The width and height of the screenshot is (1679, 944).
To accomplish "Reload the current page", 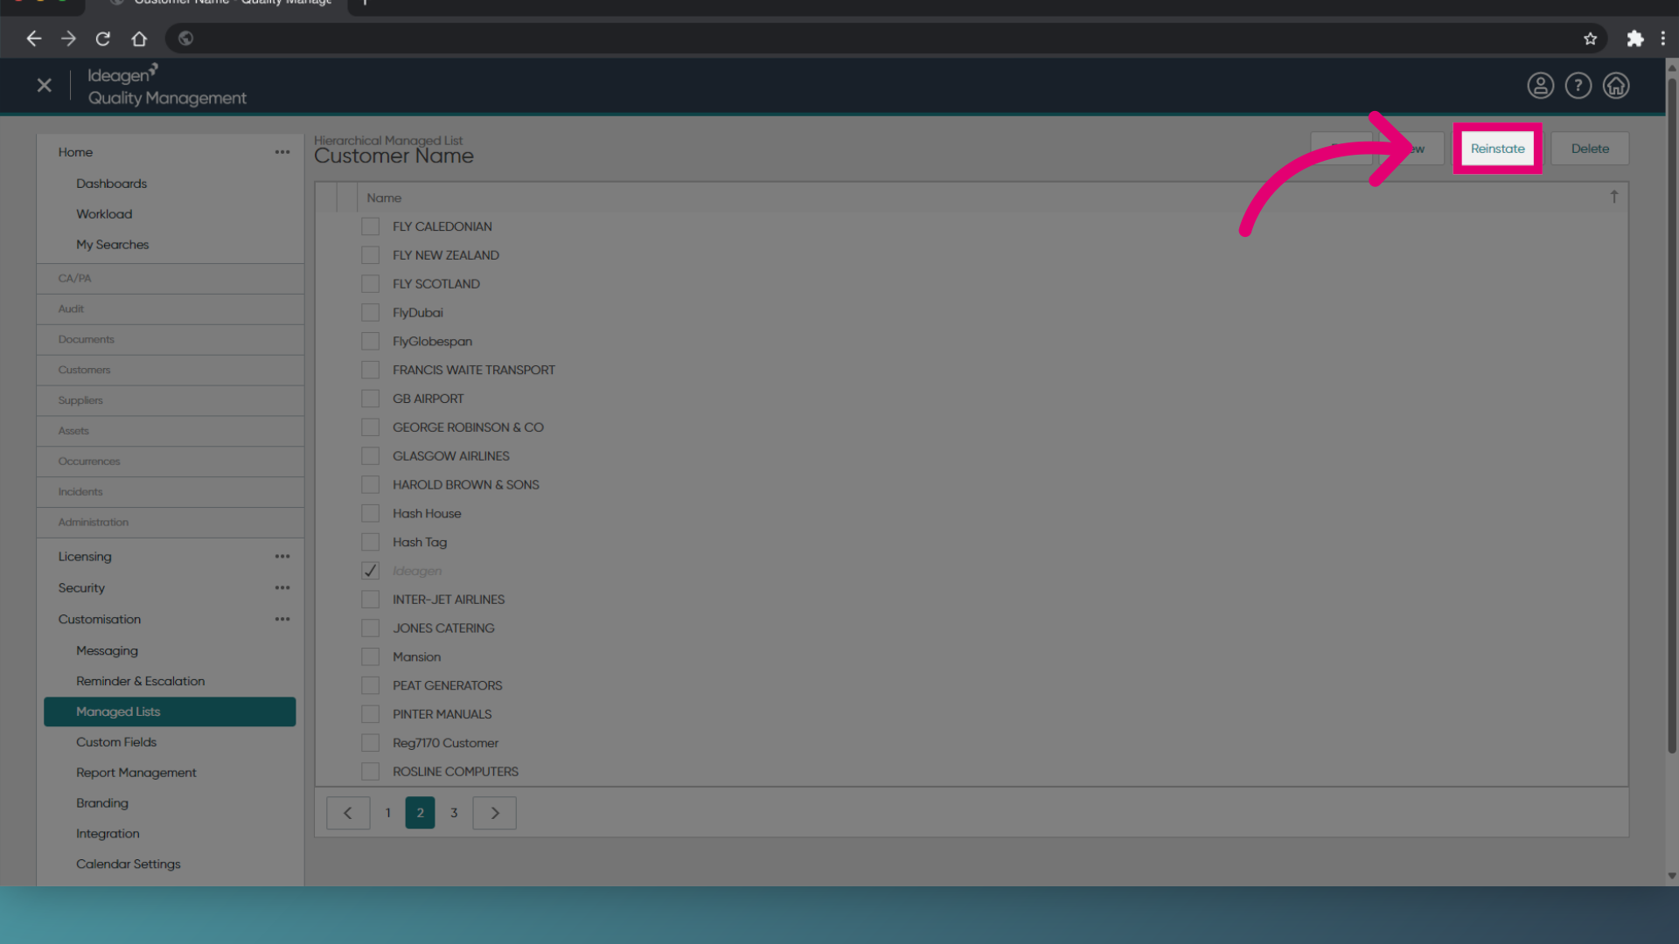I will [103, 38].
